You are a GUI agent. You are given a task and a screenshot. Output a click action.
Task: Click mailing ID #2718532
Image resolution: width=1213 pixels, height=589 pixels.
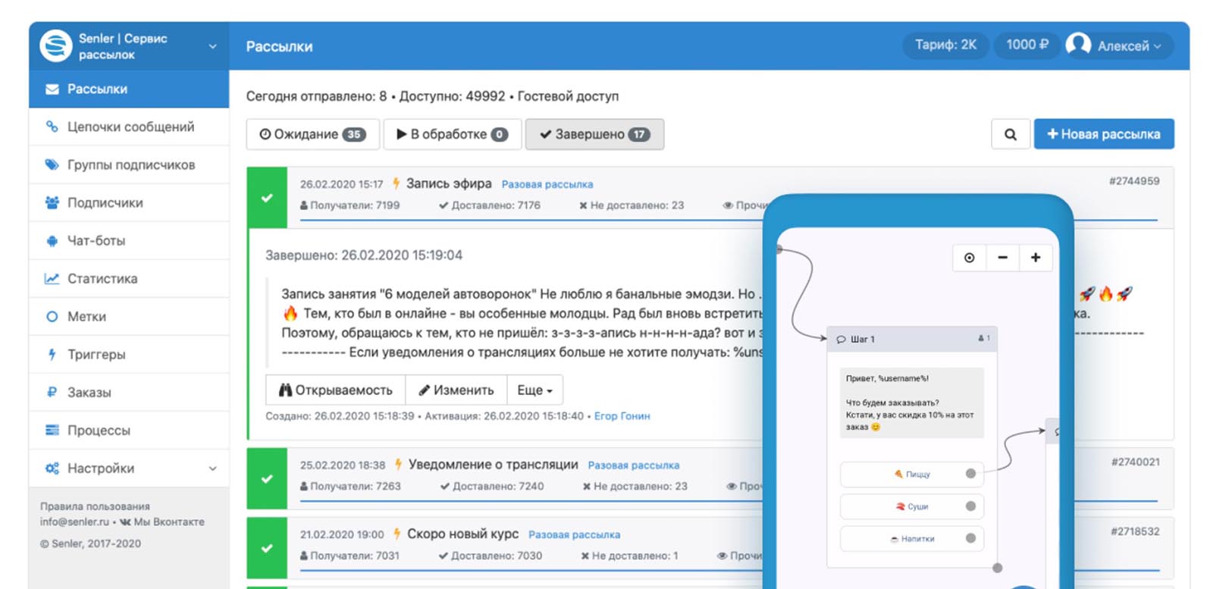coord(1136,532)
